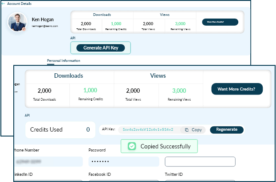The width and height of the screenshot is (276, 182).
Task: Click the Ken Hogan name text
Action: click(43, 19)
